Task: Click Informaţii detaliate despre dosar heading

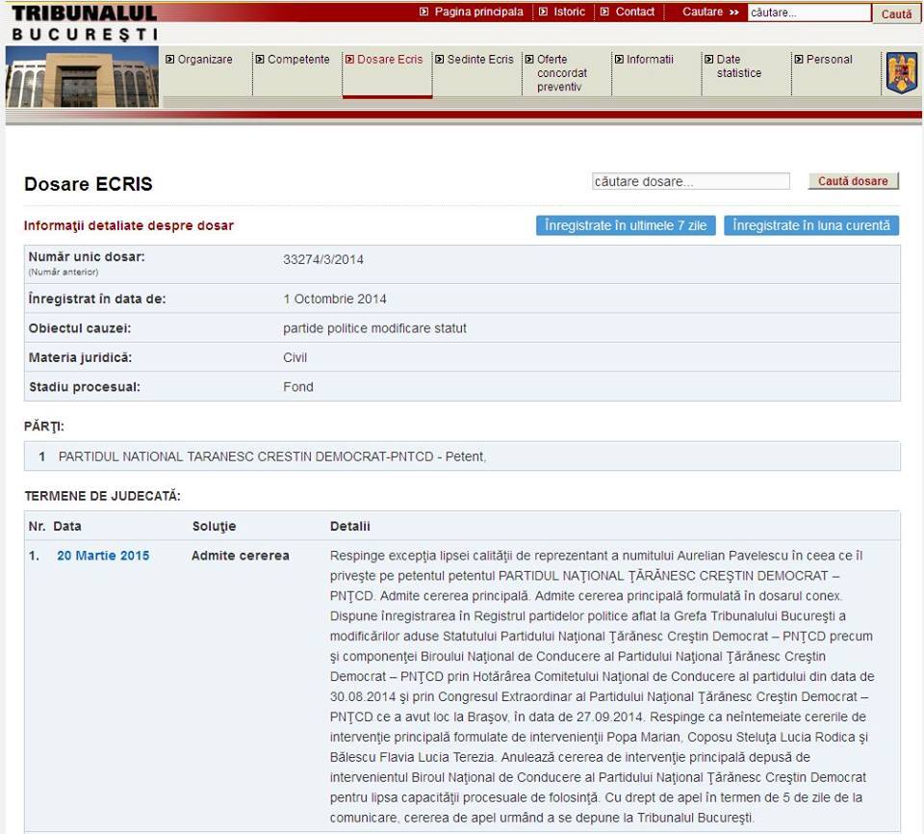Action: (x=128, y=225)
